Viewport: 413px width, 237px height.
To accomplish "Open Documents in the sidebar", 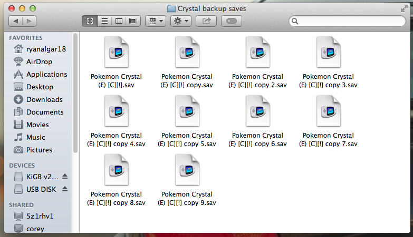I will click(39, 112).
